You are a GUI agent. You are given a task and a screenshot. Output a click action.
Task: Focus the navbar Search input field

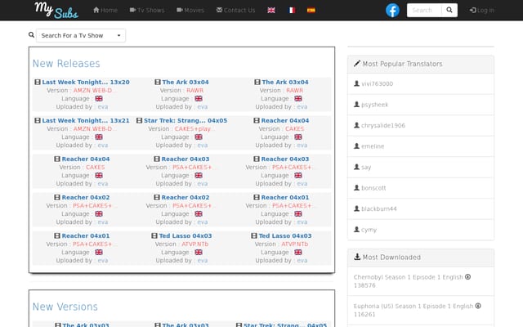424,11
